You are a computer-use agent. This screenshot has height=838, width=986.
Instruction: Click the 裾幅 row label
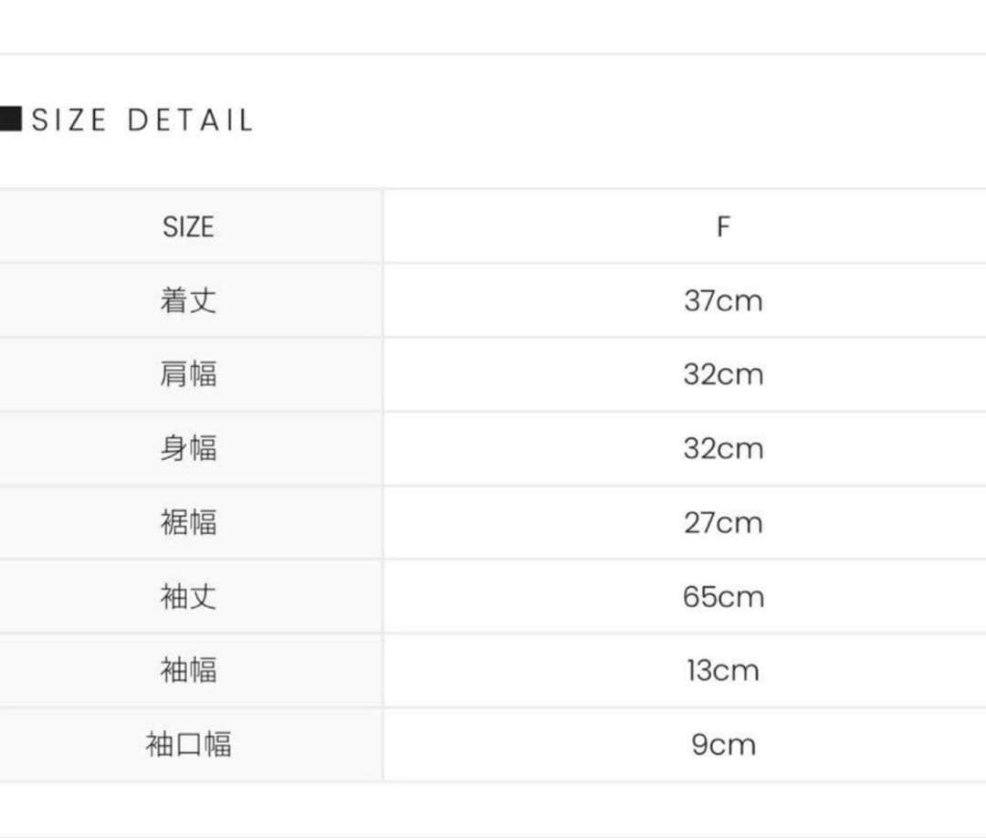(188, 522)
